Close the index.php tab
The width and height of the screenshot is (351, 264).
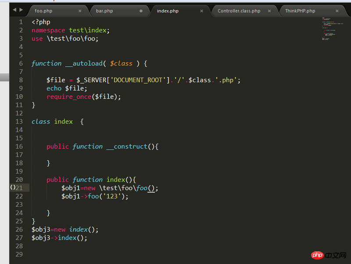[202, 11]
